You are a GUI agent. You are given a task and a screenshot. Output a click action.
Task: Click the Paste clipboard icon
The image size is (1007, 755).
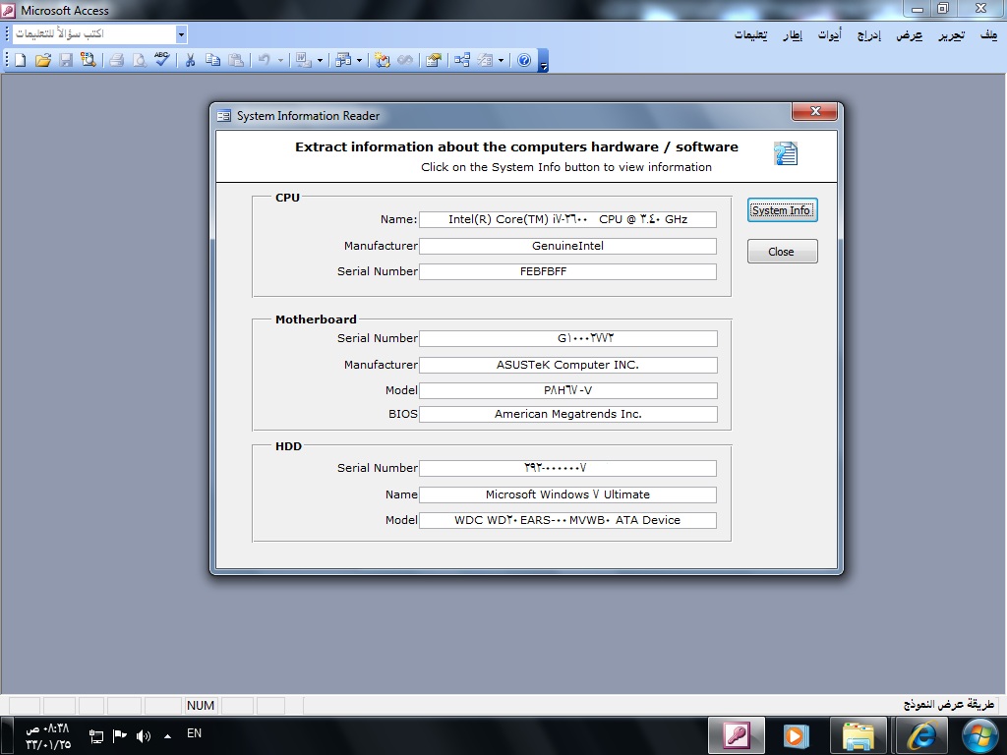click(x=236, y=60)
